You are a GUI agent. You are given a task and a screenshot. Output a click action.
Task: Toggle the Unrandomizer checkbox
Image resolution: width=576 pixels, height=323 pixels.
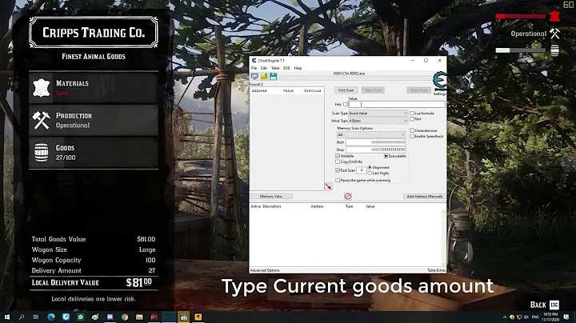412,130
